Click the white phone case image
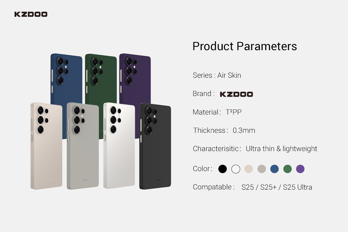Image resolution: width=348 pixels, height=232 pixels. pyautogui.click(x=119, y=151)
